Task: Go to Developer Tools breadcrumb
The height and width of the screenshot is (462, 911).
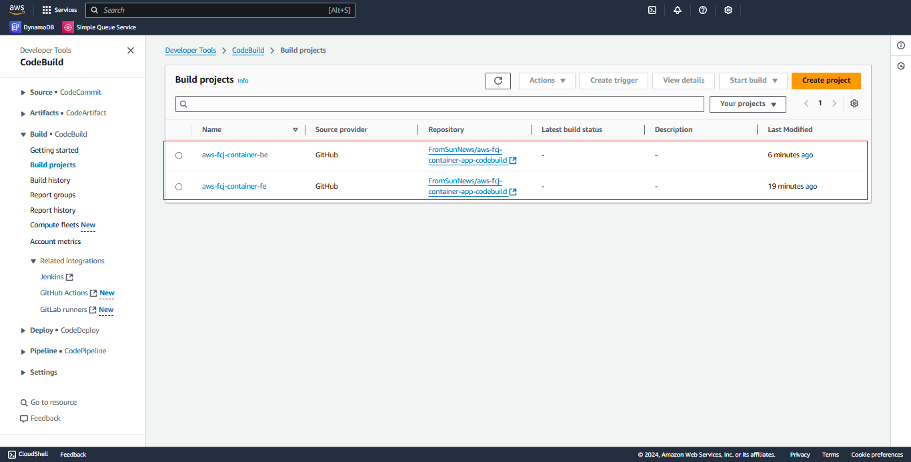Action: [191, 51]
